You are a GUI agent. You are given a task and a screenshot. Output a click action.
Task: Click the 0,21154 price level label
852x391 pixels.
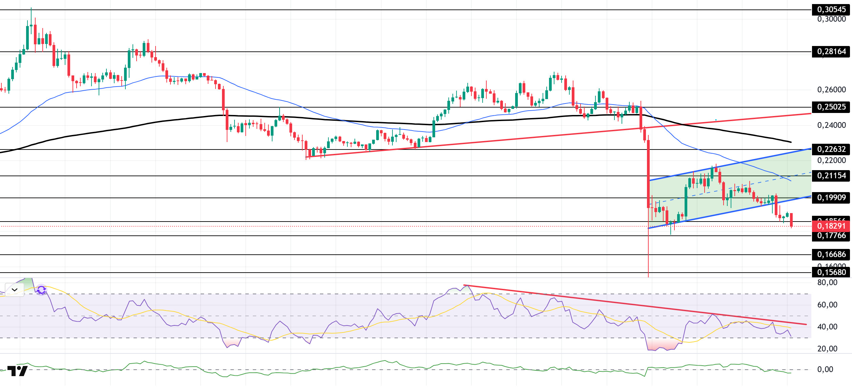coord(831,176)
